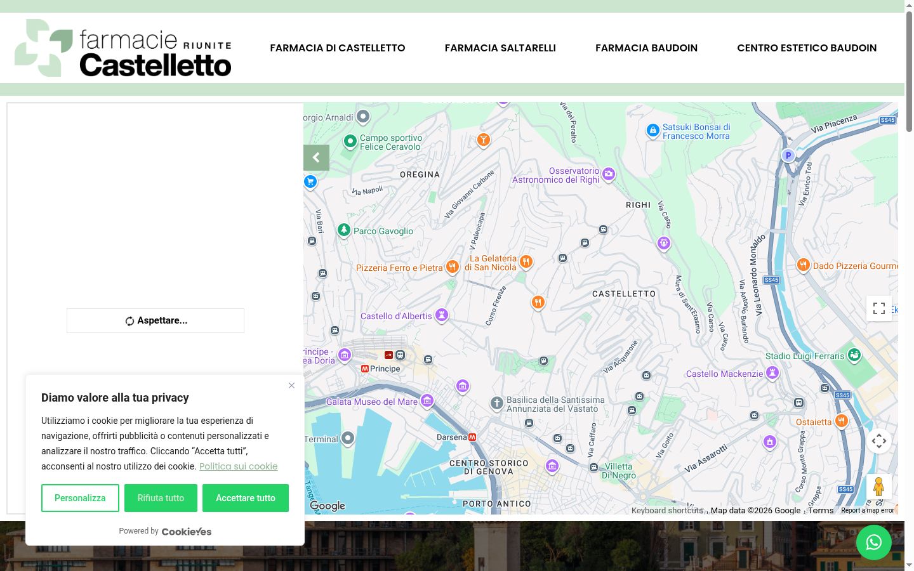Toggle fullscreen map view
This screenshot has height=571, width=914.
[879, 308]
